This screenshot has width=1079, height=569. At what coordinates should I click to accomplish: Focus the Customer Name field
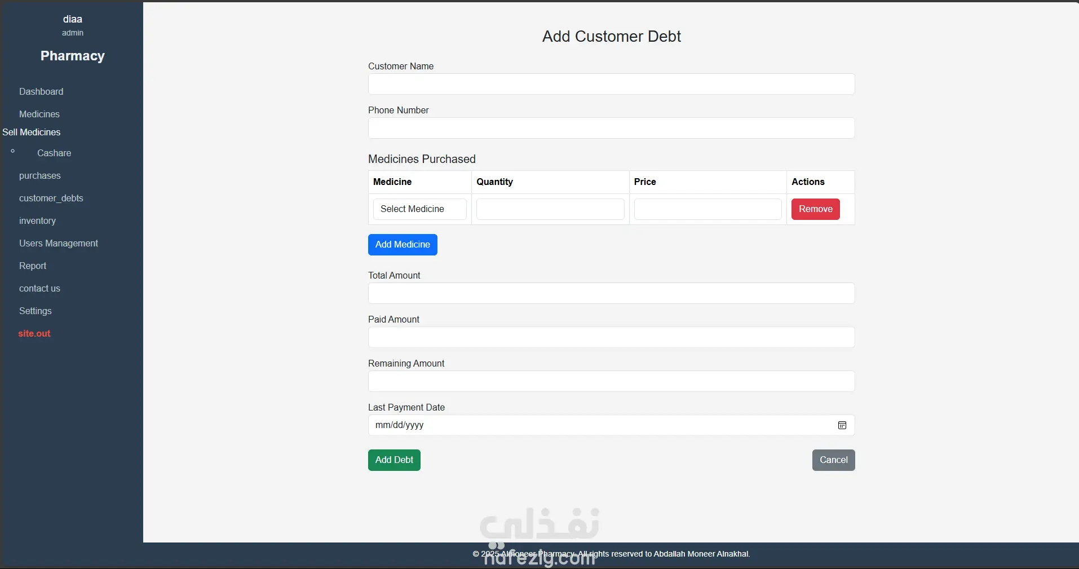pos(611,84)
